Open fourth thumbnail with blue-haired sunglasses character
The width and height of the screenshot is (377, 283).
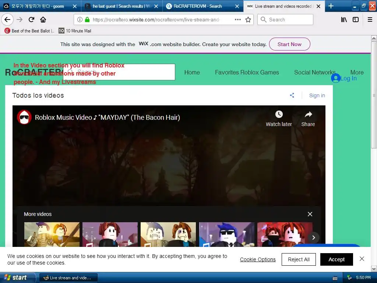pyautogui.click(x=227, y=234)
